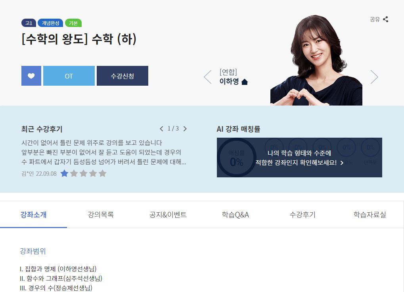
Task: Click the share icon next to 공유
Action: [x=385, y=19]
